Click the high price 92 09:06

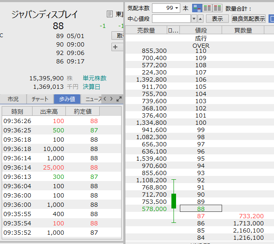70,53
